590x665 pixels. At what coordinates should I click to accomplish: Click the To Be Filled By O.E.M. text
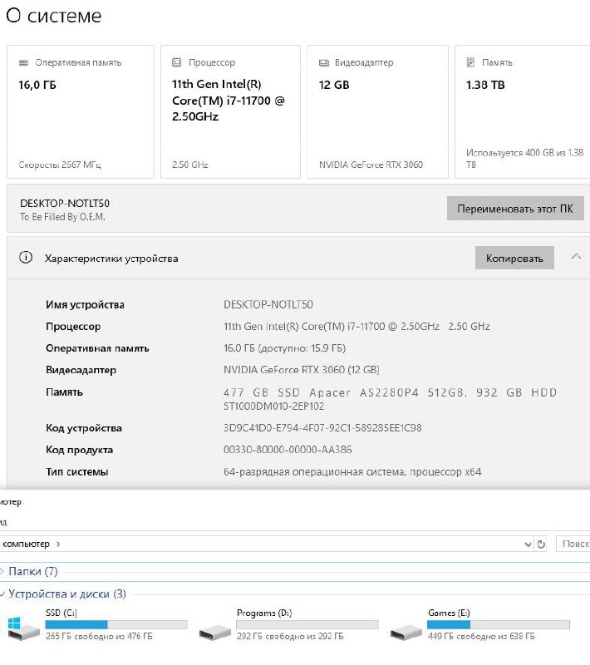(62, 217)
